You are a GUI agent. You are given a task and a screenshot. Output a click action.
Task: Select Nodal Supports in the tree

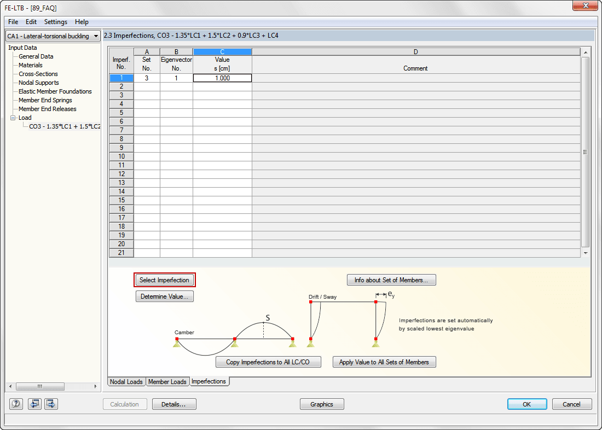39,83
